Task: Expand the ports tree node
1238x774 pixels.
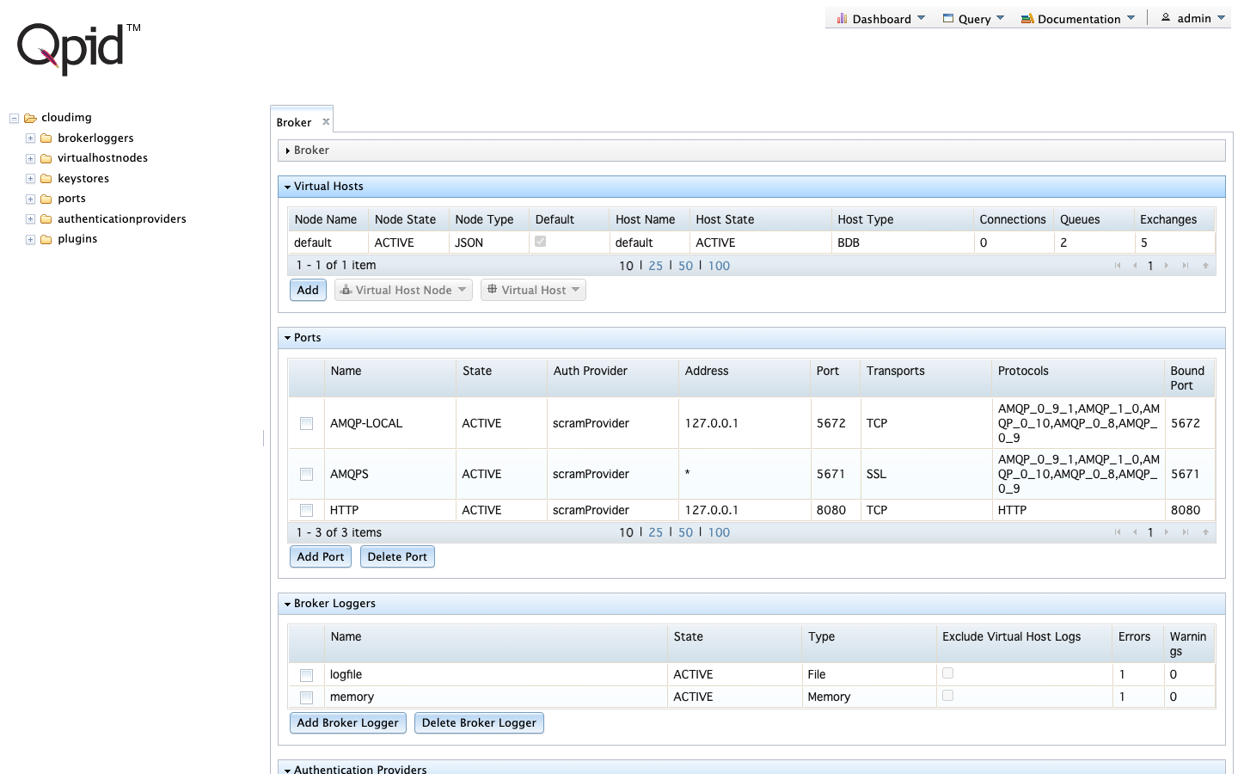Action: click(x=30, y=200)
